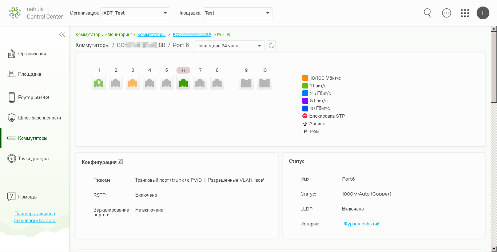
Task: Click the green 1 Гбит/с legend swatch
Action: click(305, 86)
